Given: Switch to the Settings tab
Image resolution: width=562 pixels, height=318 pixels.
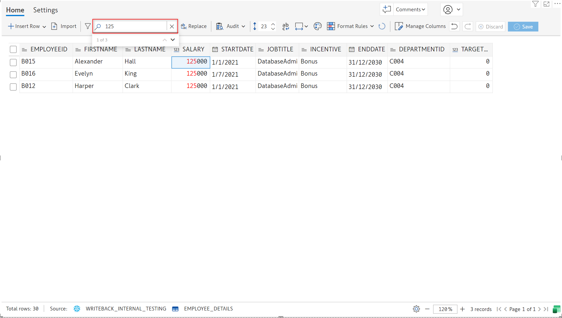Looking at the screenshot, I should (45, 10).
